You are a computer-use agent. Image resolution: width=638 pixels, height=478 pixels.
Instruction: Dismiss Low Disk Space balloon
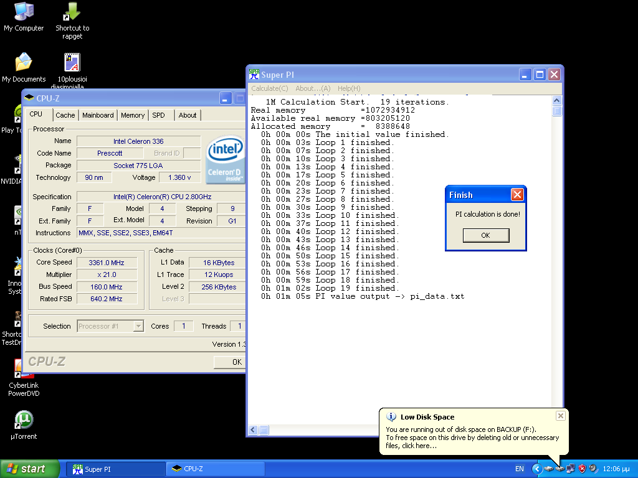[x=560, y=415]
